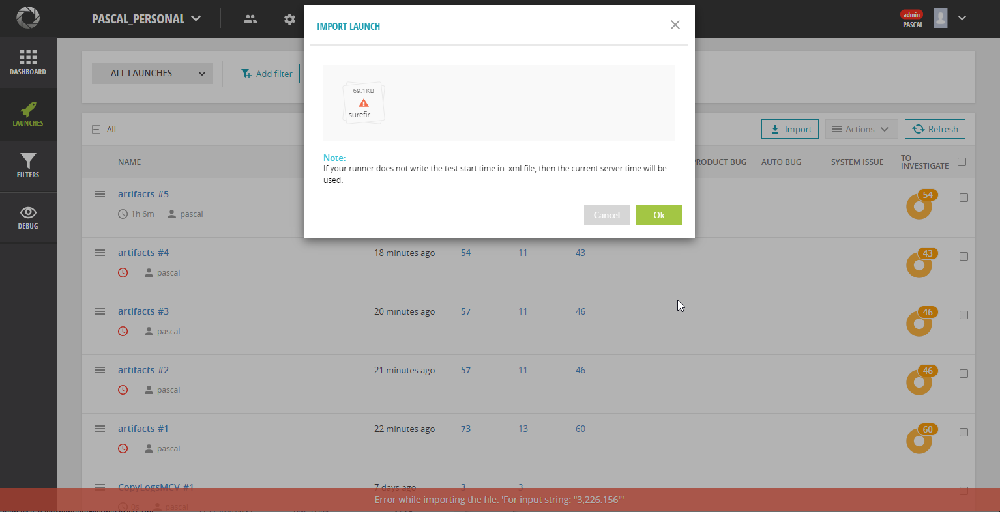The width and height of the screenshot is (1000, 512).
Task: Confirm import by clicking Ok
Action: pos(658,215)
